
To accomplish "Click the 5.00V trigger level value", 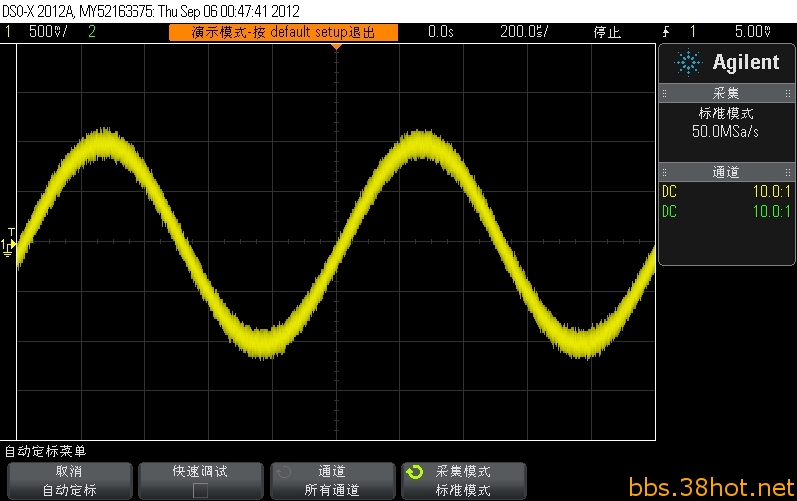I will 753,32.
